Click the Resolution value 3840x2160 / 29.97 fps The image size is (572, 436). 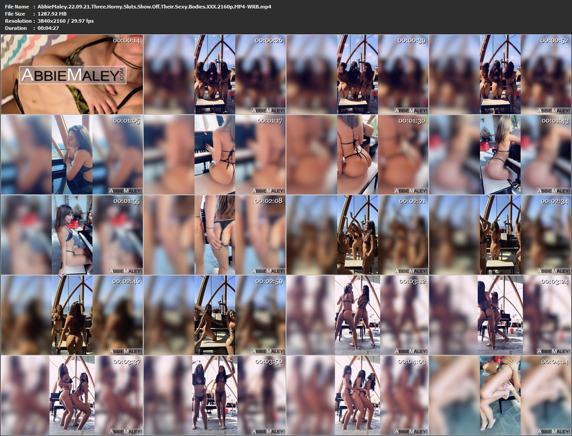[65, 21]
